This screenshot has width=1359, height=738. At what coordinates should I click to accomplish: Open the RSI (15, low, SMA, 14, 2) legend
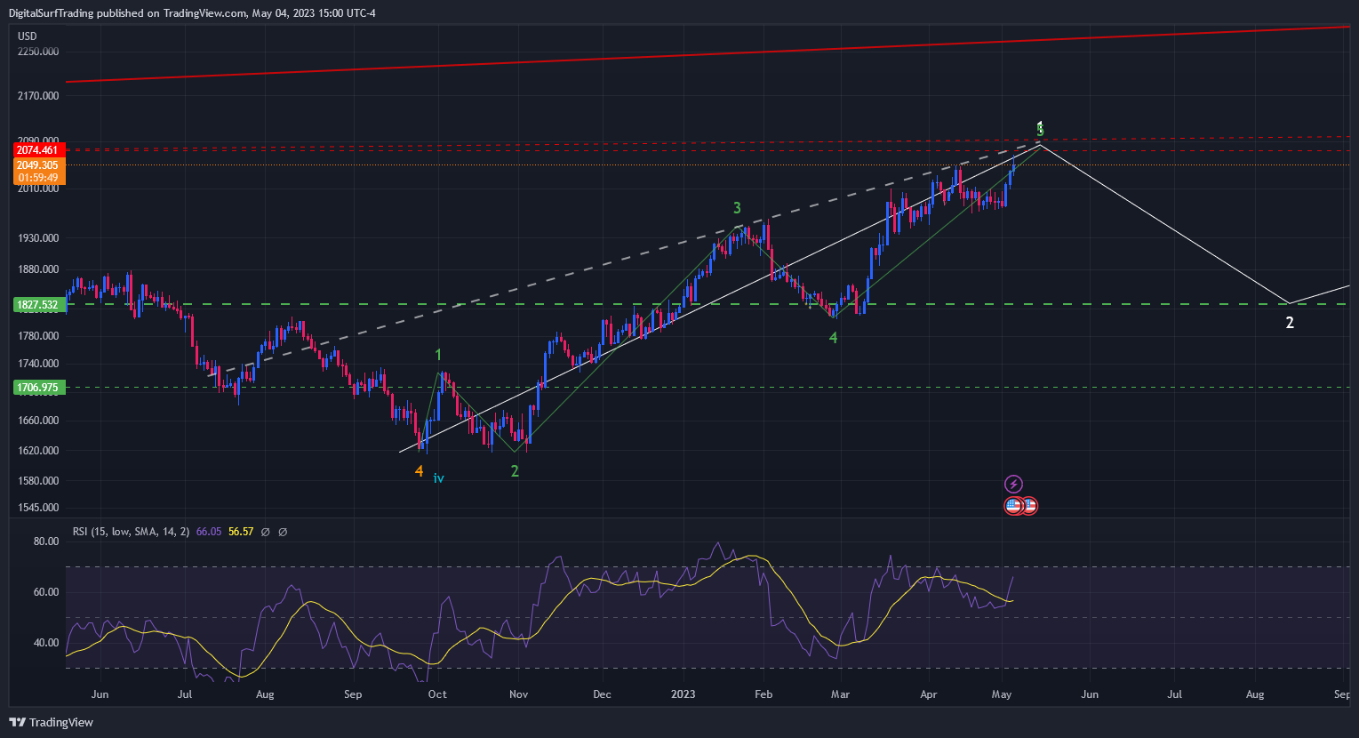[132, 532]
